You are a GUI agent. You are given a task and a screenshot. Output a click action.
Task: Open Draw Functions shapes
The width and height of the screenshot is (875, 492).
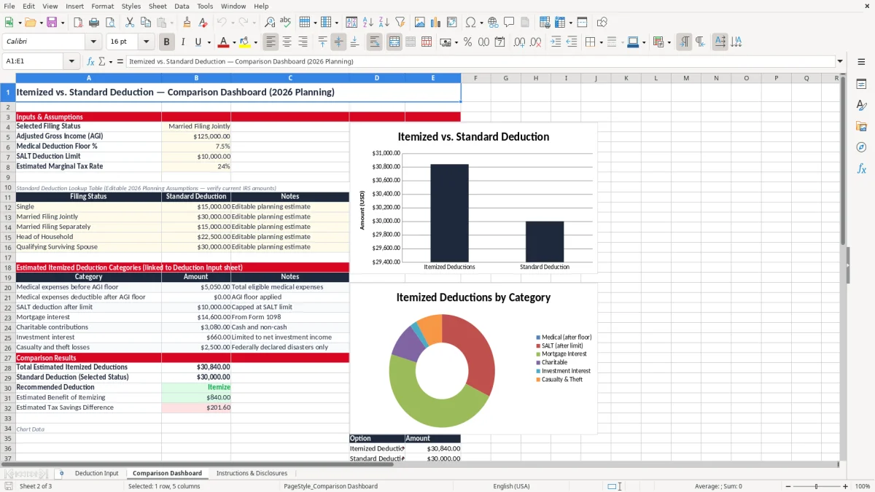[602, 23]
